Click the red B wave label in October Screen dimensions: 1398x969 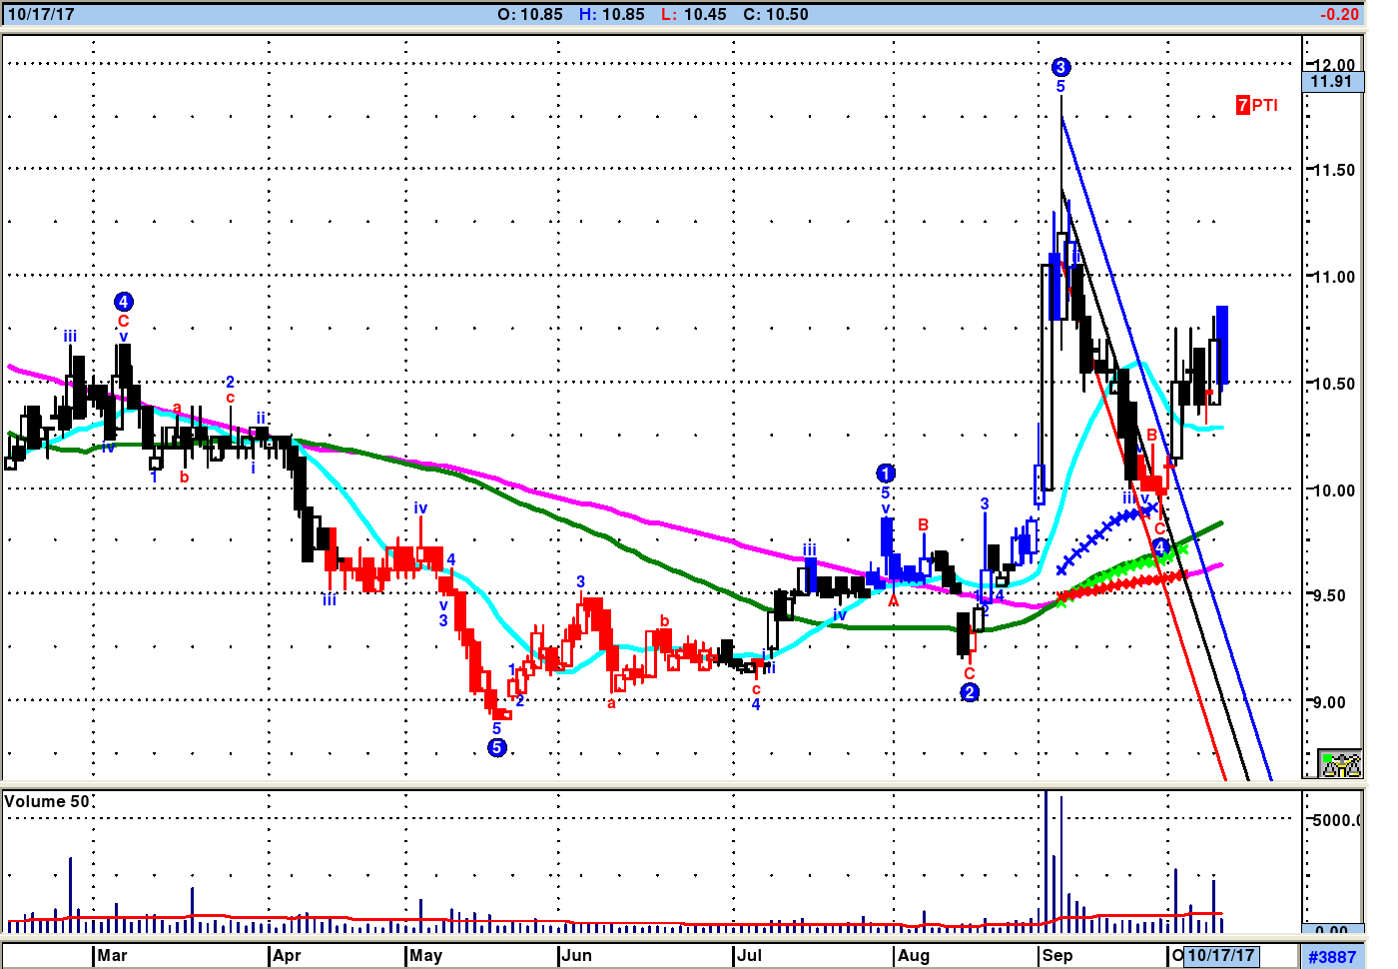1151,436
